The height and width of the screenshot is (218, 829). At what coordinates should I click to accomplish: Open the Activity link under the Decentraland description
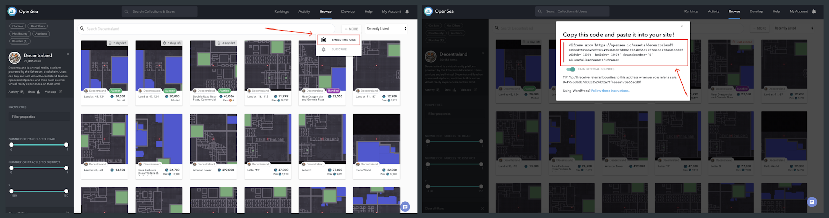coord(16,92)
